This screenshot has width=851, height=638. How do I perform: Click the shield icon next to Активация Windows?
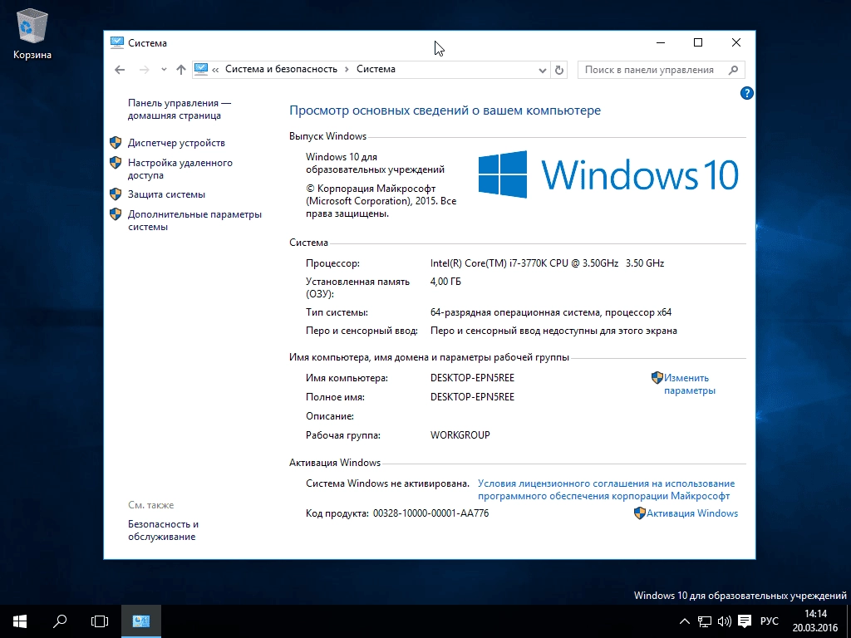pyautogui.click(x=640, y=513)
